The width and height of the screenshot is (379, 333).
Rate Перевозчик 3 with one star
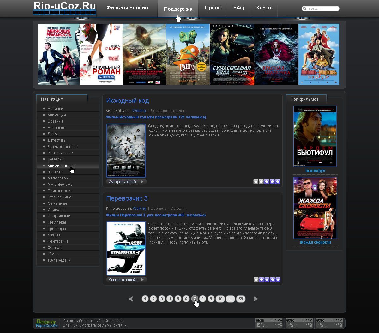(256, 280)
